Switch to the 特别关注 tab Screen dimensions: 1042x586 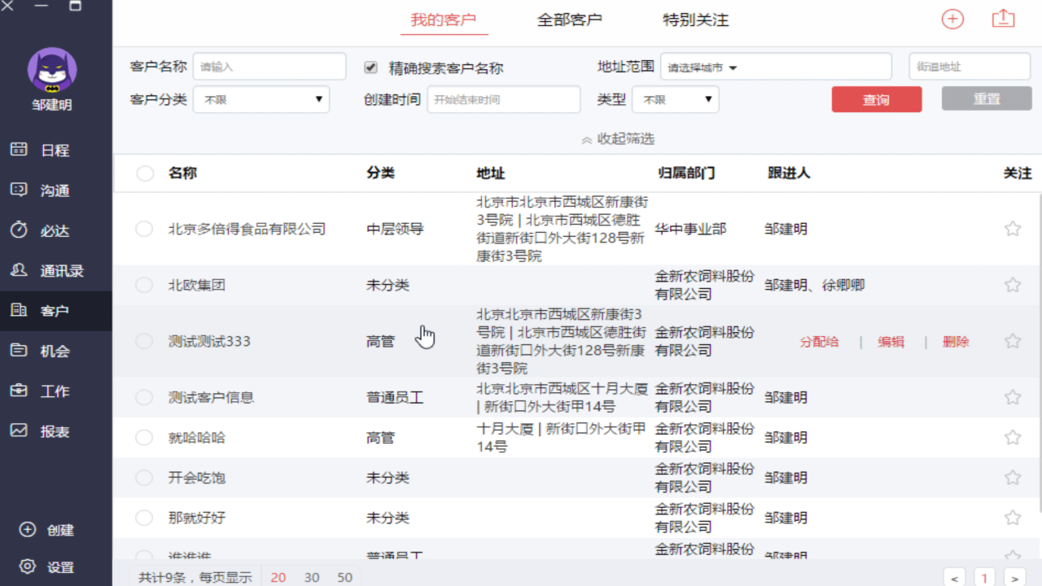tap(695, 20)
